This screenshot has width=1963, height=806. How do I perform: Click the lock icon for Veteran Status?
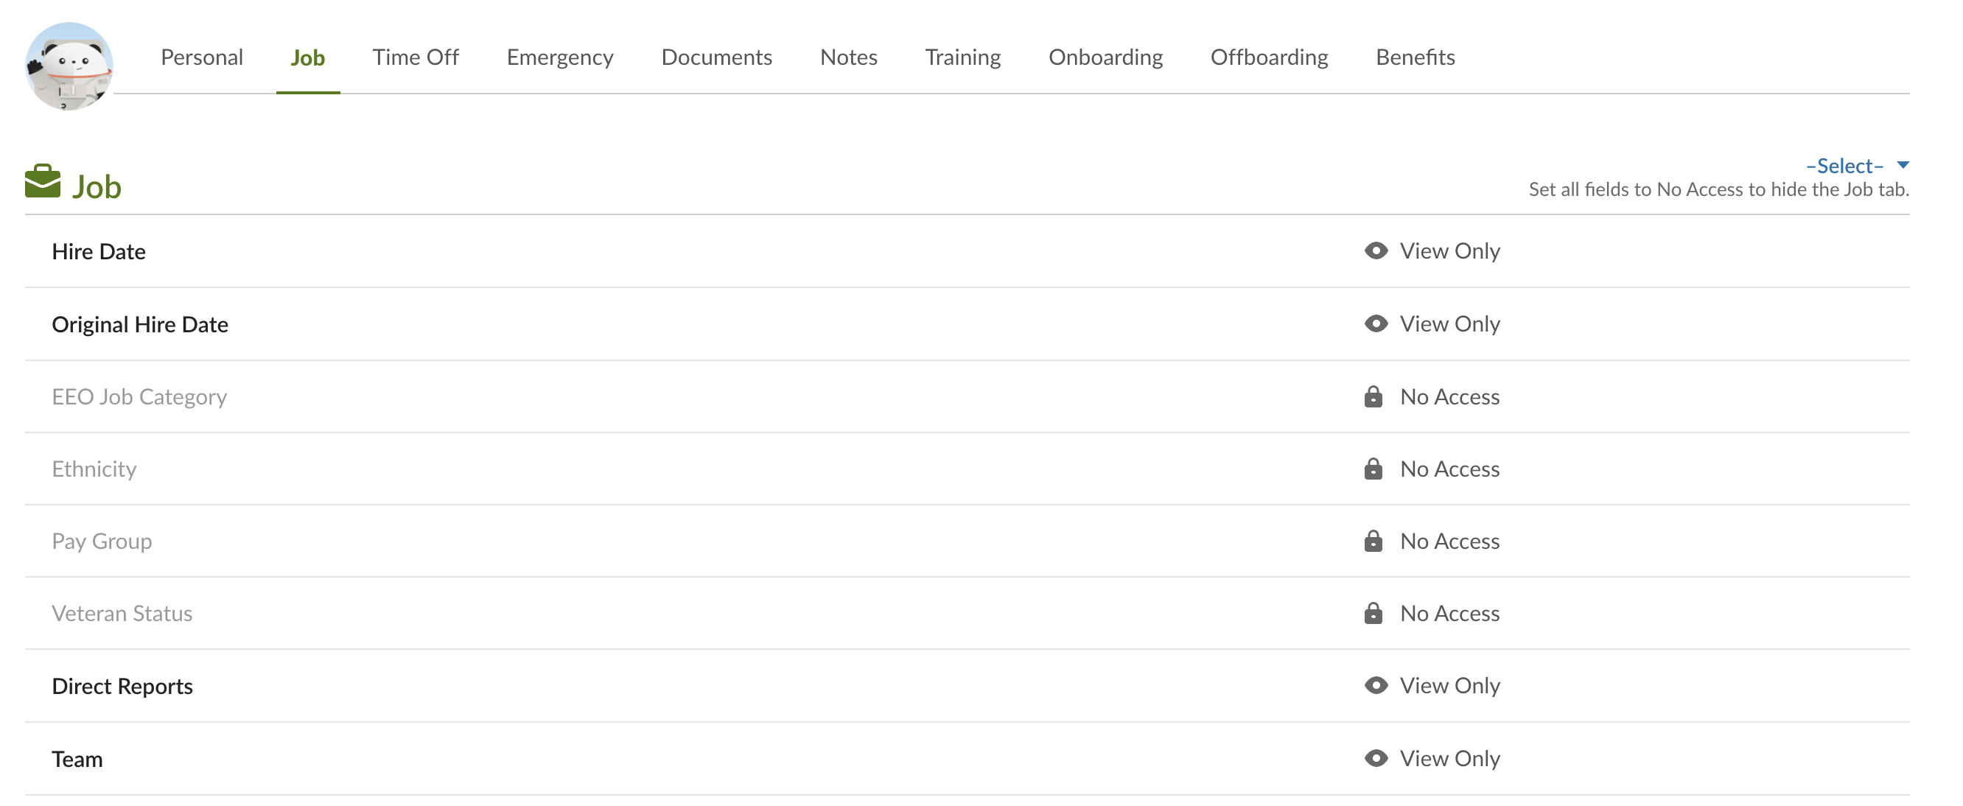1374,614
